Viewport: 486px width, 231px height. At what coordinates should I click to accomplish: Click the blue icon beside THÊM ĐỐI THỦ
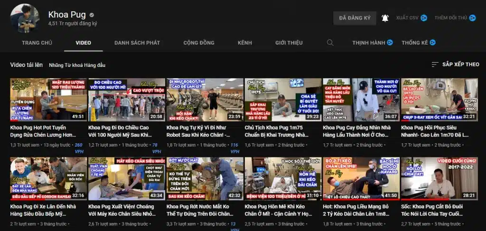pos(472,18)
